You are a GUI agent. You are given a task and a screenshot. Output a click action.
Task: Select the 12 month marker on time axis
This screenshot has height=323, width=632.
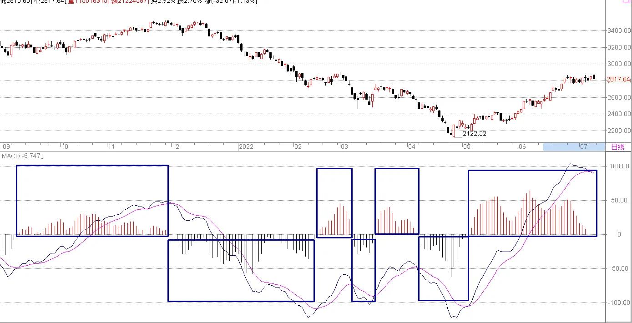(x=176, y=146)
